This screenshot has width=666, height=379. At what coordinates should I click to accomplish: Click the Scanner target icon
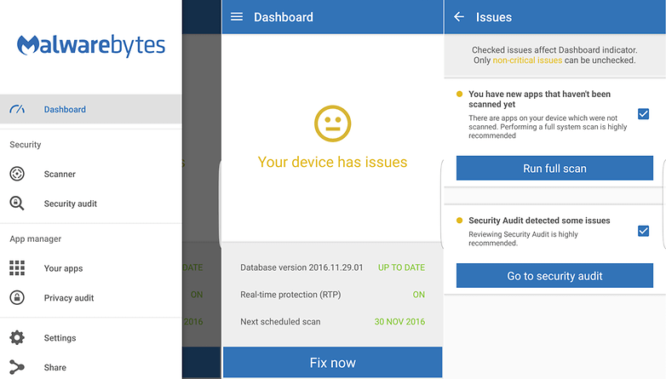pos(17,174)
